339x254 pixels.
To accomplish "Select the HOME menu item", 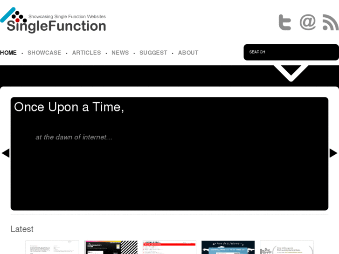I will [x=8, y=53].
